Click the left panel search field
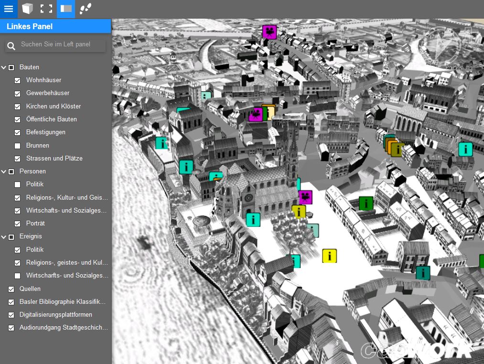 click(61, 44)
